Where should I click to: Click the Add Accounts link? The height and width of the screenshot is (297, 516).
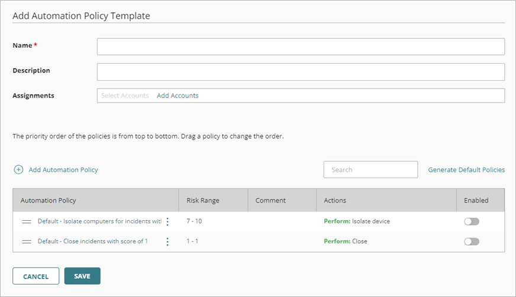tap(178, 96)
